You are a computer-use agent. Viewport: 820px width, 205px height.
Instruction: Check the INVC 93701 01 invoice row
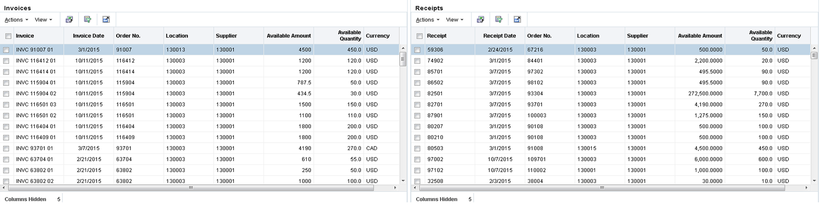[x=6, y=149]
